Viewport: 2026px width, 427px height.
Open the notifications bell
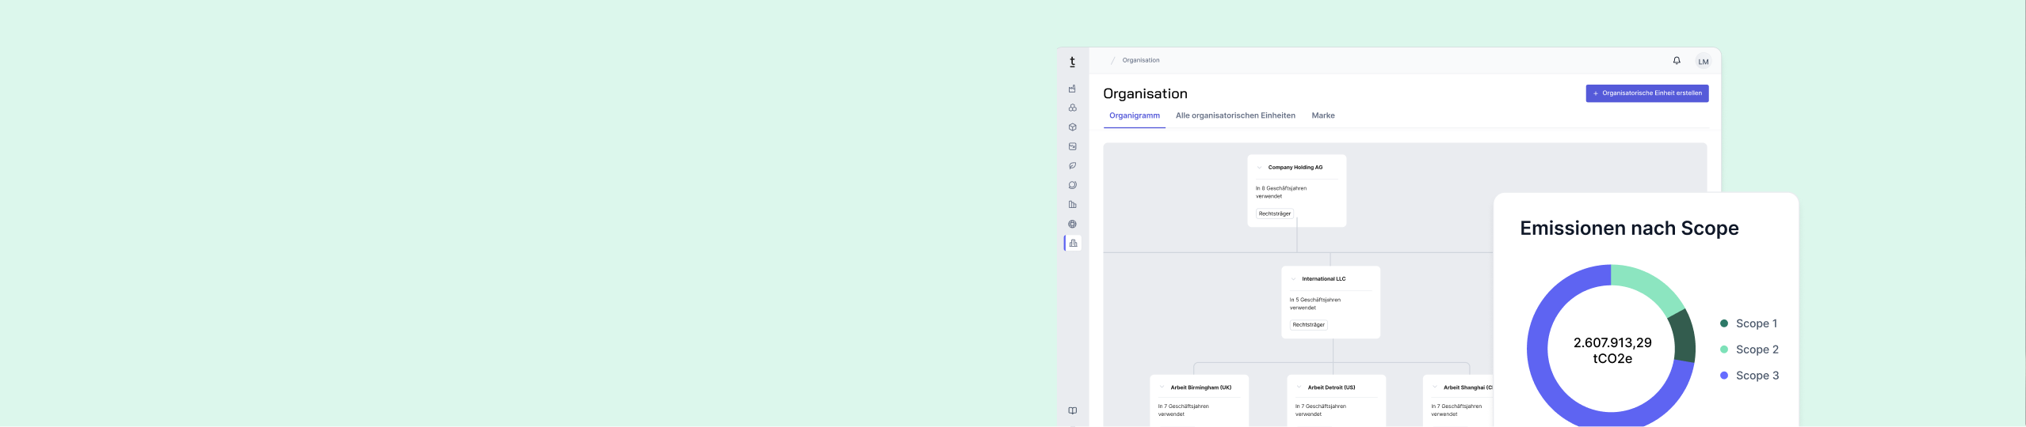click(1677, 61)
